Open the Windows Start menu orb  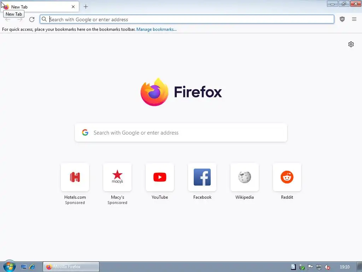point(9,266)
